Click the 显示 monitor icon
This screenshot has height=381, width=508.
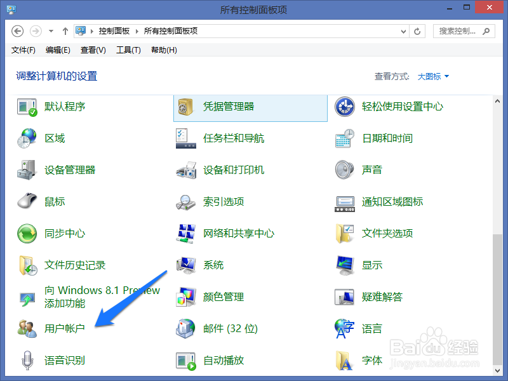click(x=345, y=265)
